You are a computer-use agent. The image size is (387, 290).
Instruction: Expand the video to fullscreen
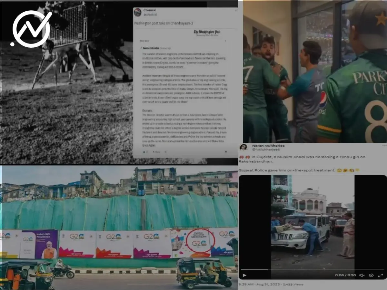[x=381, y=275]
